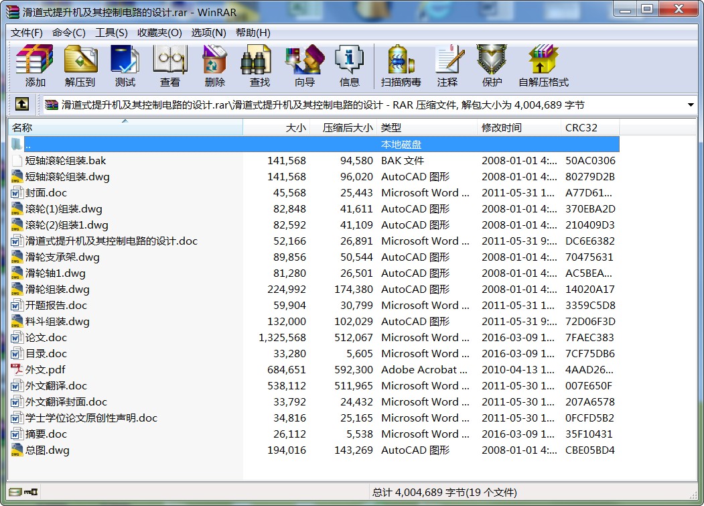This screenshot has height=506, width=704.
Task: Click the 删除 (Delete) toolbar icon
Action: tap(214, 66)
